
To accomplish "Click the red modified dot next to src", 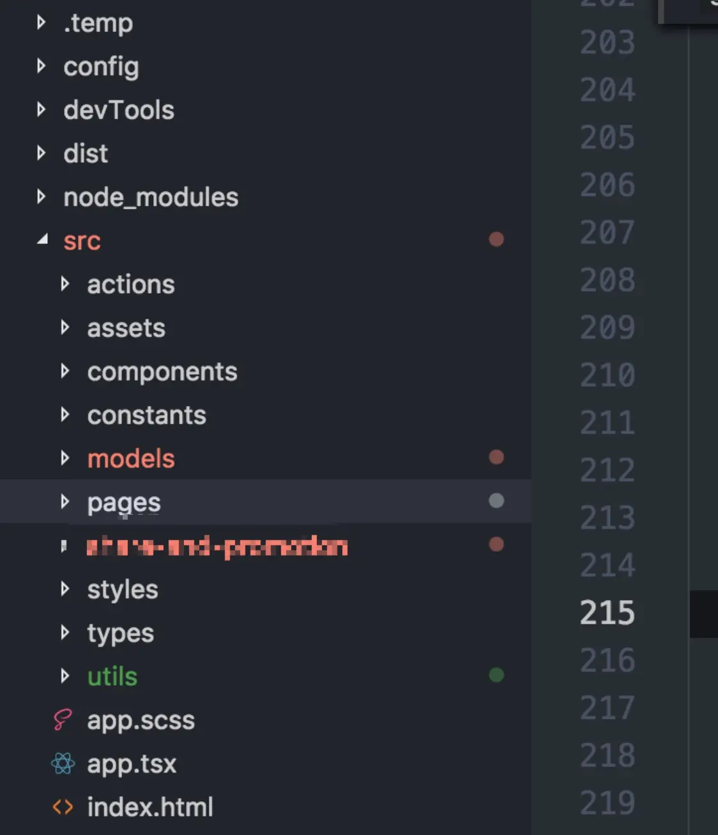I will 496,239.
